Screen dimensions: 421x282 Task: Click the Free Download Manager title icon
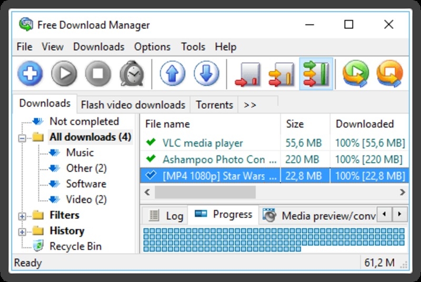click(26, 25)
